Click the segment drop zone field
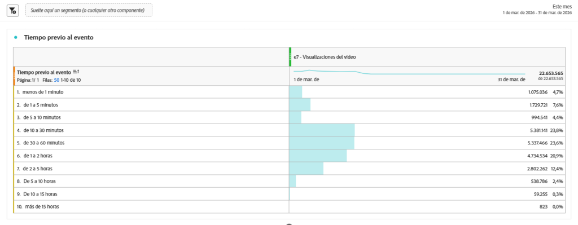 point(89,10)
